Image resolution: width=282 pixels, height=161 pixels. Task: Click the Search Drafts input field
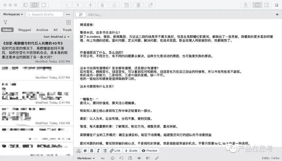click(45, 14)
